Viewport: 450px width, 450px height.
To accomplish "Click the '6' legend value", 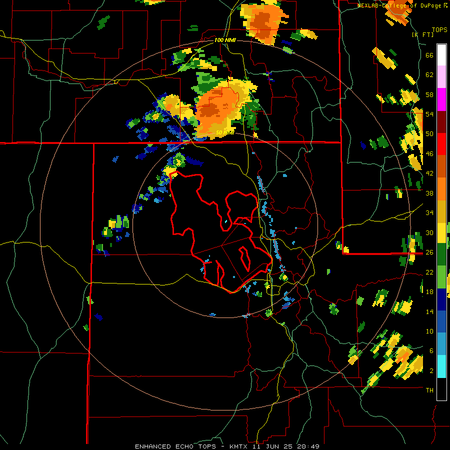I will (x=431, y=350).
